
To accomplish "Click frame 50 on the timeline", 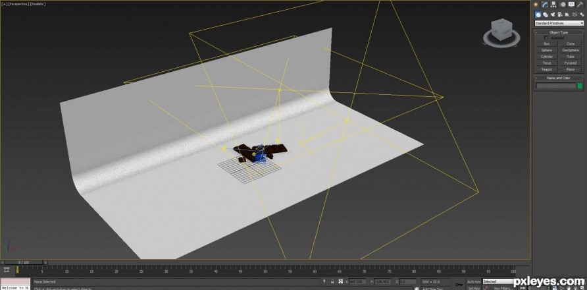I will point(265,270).
